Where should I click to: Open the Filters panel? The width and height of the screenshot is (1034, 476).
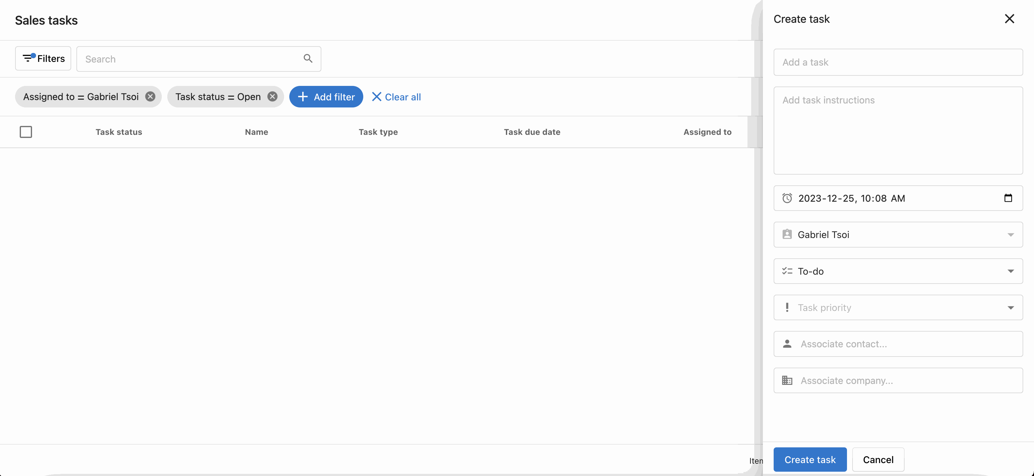point(43,58)
